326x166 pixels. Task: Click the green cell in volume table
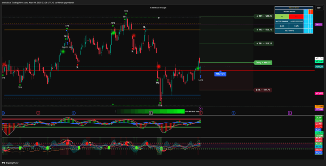tap(282, 16)
